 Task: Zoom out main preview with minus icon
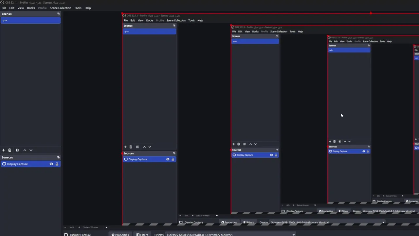click(65, 227)
